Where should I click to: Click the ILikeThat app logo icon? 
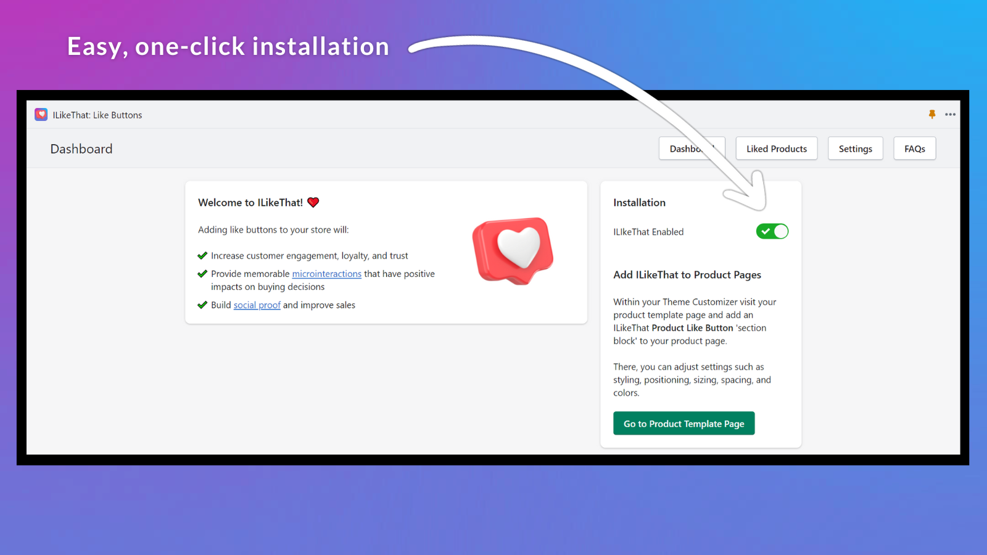pyautogui.click(x=41, y=115)
